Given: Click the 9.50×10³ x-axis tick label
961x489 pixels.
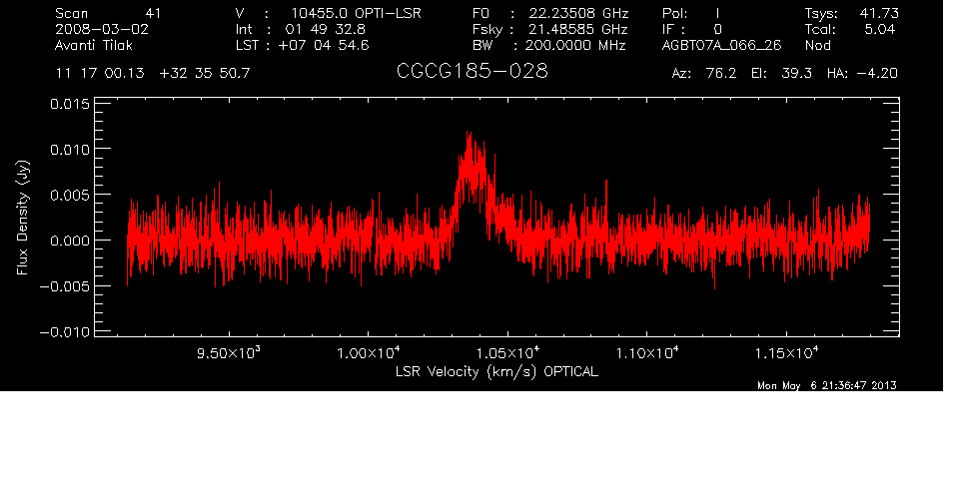Looking at the screenshot, I should click(x=229, y=352).
